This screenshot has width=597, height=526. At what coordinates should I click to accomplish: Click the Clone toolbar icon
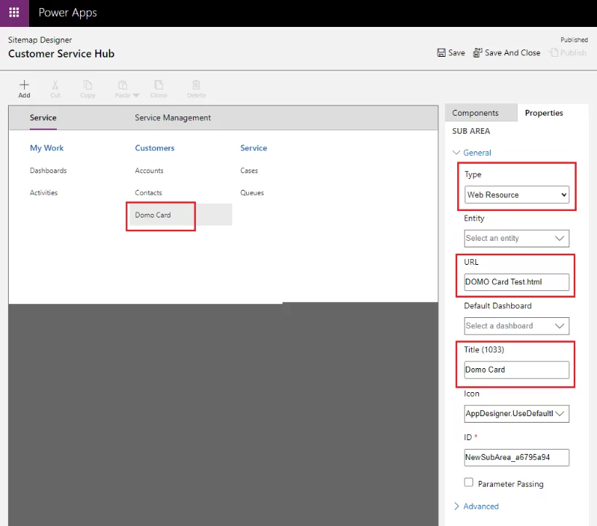(159, 85)
